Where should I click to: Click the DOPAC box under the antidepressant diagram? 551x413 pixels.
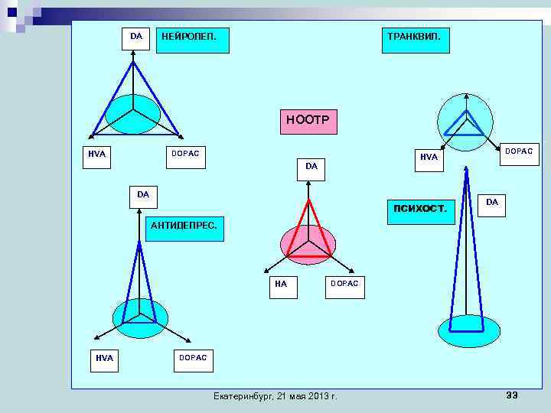(194, 361)
